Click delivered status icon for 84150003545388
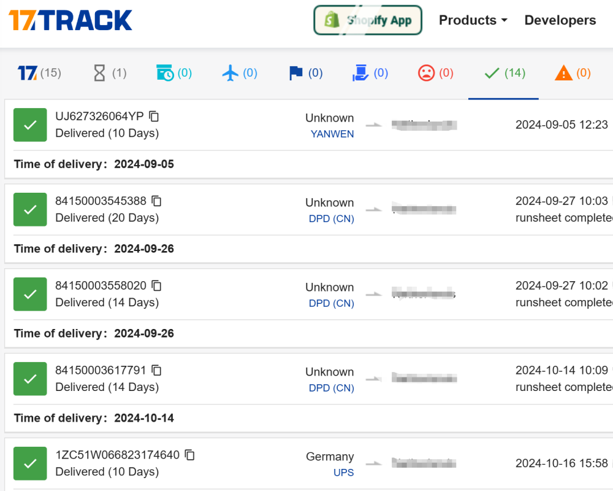Screen dimensions: 613x491 tap(30, 209)
